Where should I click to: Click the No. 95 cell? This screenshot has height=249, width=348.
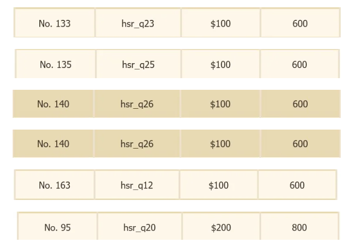click(57, 227)
